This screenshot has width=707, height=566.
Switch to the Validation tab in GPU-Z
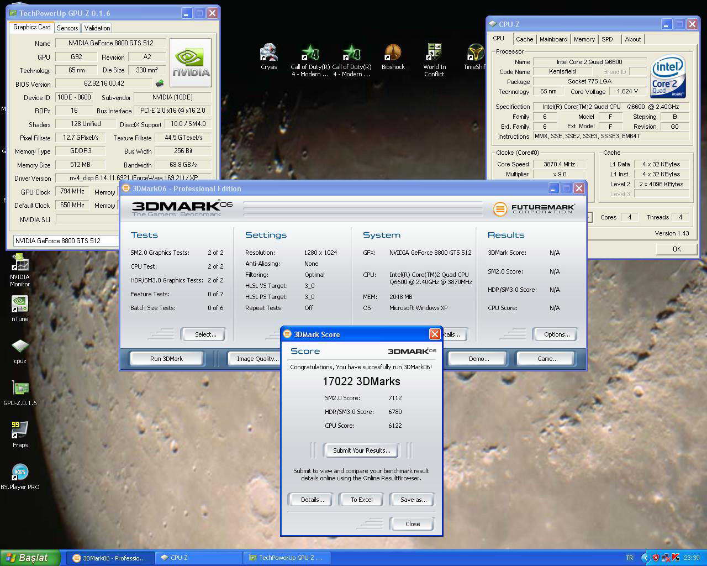pyautogui.click(x=97, y=28)
